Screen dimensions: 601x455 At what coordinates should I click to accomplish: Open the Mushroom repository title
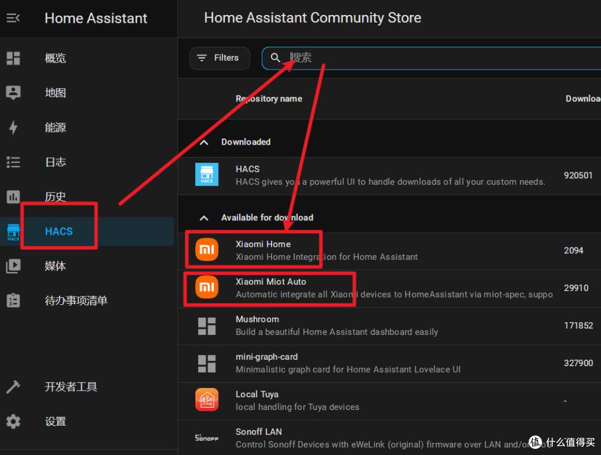(258, 319)
